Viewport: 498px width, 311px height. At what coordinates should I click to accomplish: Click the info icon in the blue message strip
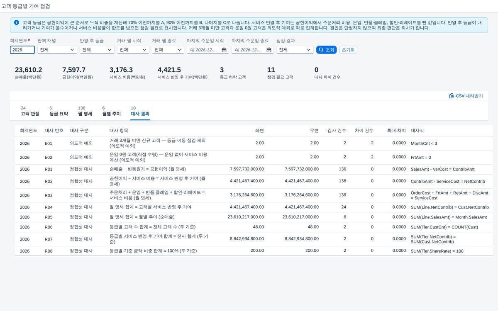16,22
